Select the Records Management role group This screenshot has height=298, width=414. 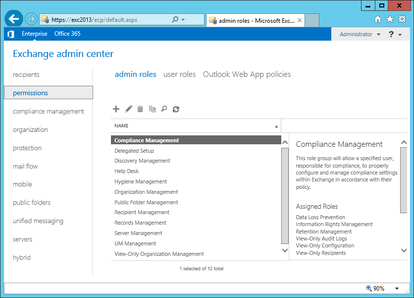pos(196,223)
